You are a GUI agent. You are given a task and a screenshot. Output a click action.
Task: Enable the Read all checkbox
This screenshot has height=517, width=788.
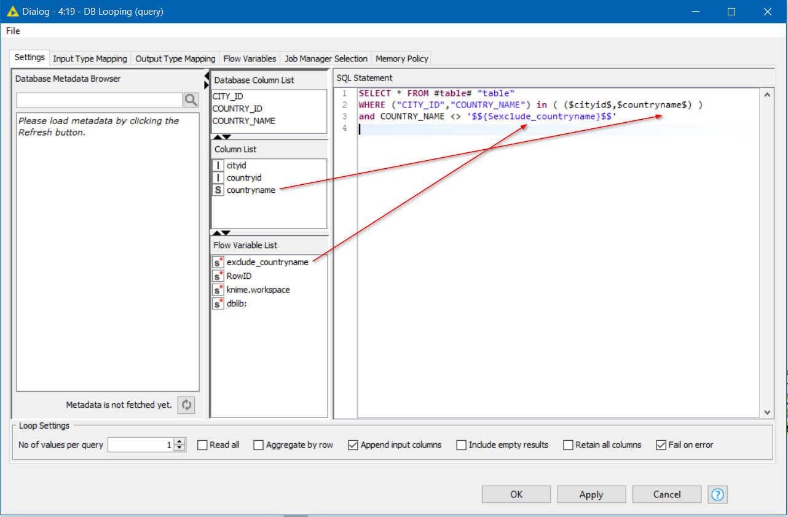(202, 445)
